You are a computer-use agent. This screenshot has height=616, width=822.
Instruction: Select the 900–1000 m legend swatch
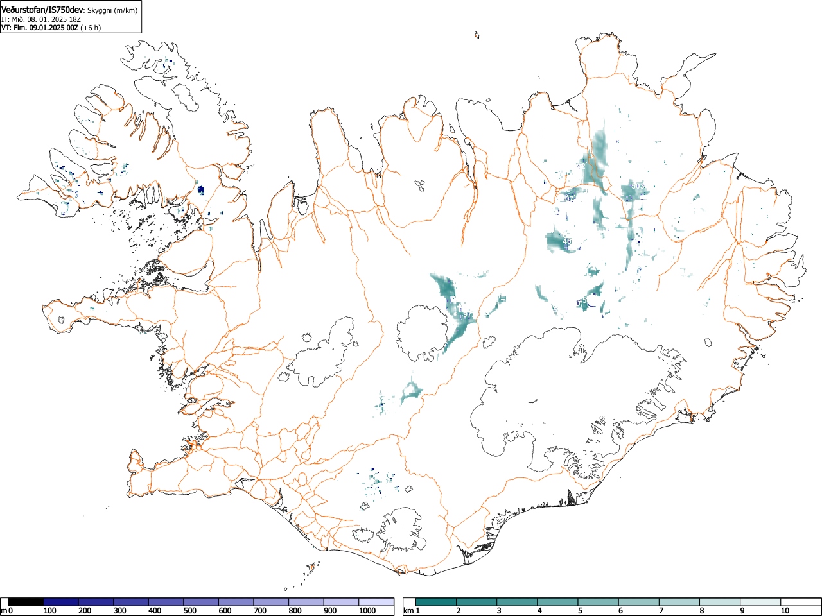click(x=341, y=602)
